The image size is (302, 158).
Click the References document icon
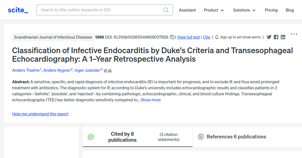[x=201, y=137]
